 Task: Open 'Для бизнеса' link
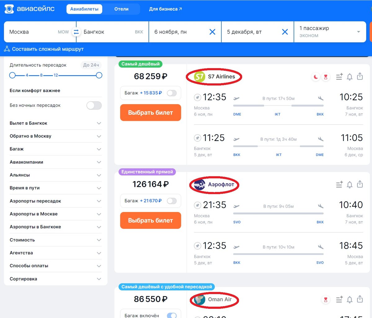(166, 9)
